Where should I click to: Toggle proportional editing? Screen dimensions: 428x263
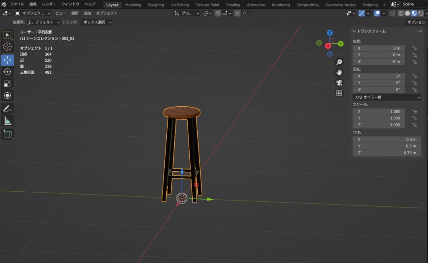pos(237,13)
